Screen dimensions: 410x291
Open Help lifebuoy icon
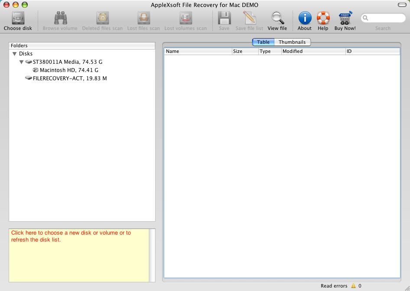(323, 18)
